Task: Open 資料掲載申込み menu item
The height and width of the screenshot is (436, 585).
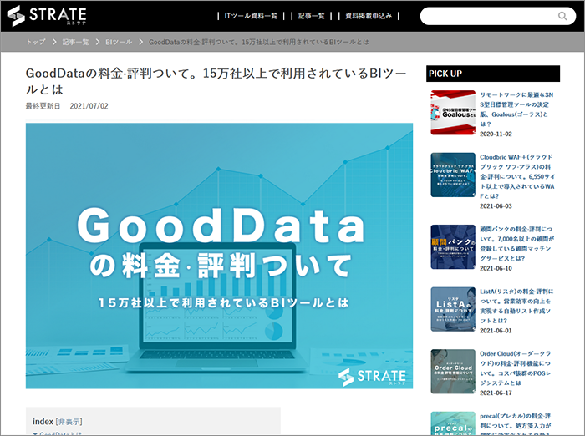Action: 369,16
